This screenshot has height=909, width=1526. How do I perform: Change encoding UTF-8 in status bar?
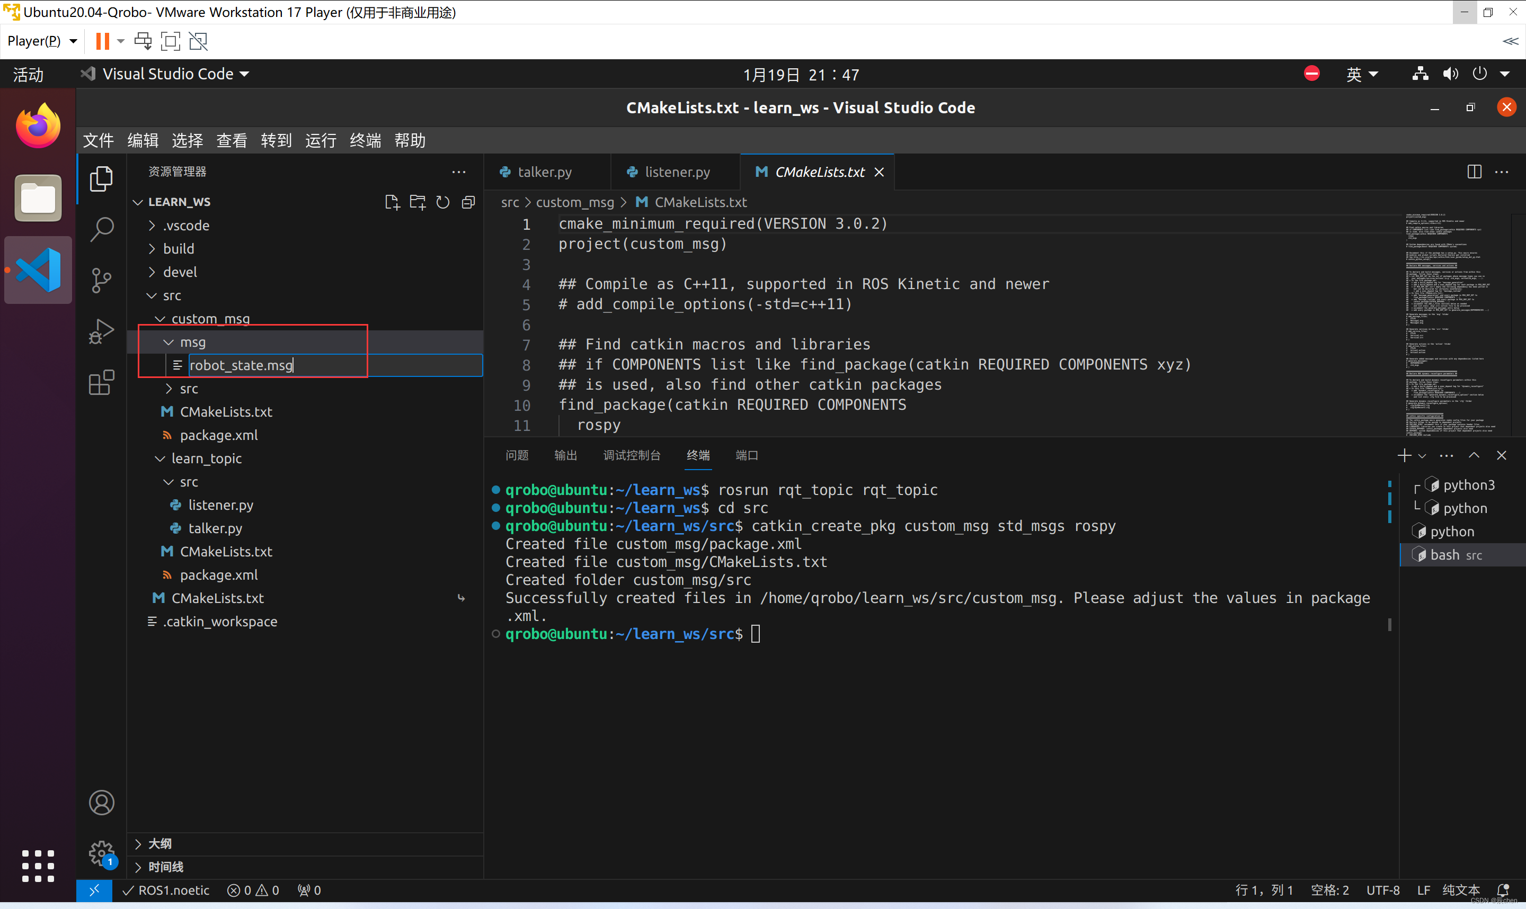[x=1382, y=890]
